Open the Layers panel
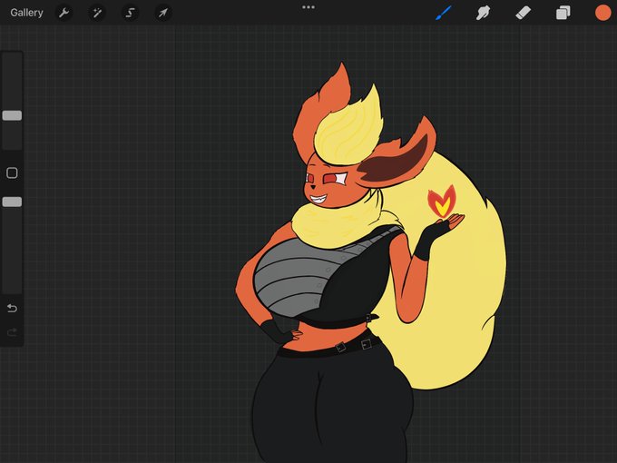This screenshot has height=463, width=617. 563,13
